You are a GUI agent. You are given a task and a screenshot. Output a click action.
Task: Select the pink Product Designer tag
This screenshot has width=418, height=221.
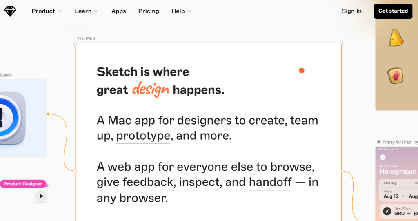point(23,184)
